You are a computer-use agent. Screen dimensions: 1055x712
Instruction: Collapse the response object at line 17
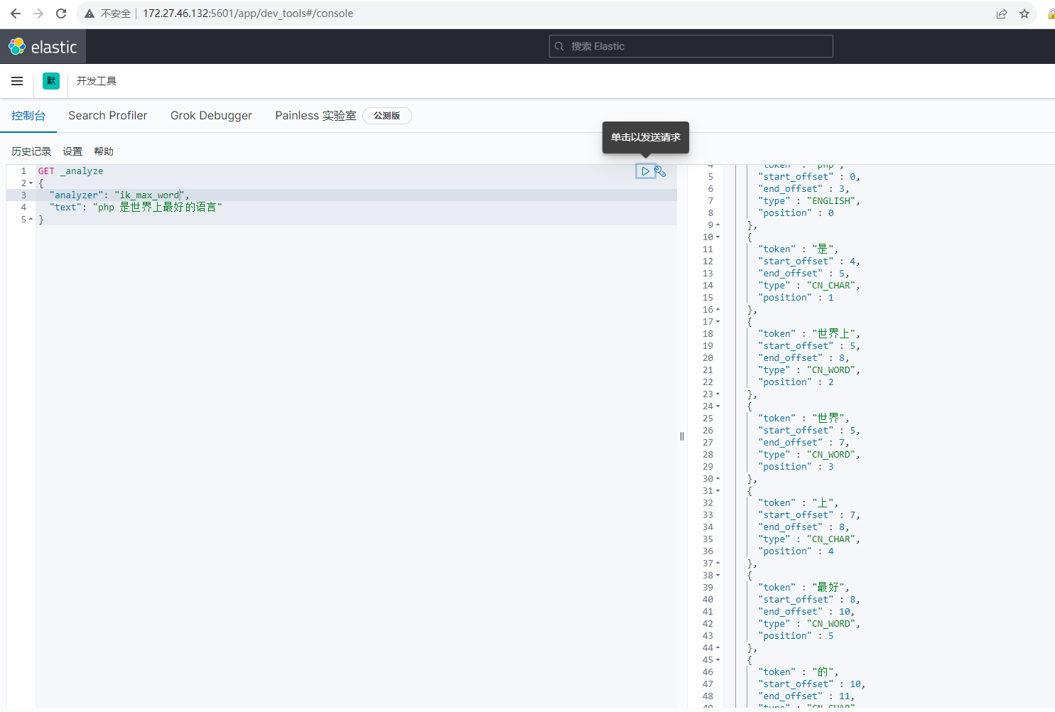pos(718,322)
